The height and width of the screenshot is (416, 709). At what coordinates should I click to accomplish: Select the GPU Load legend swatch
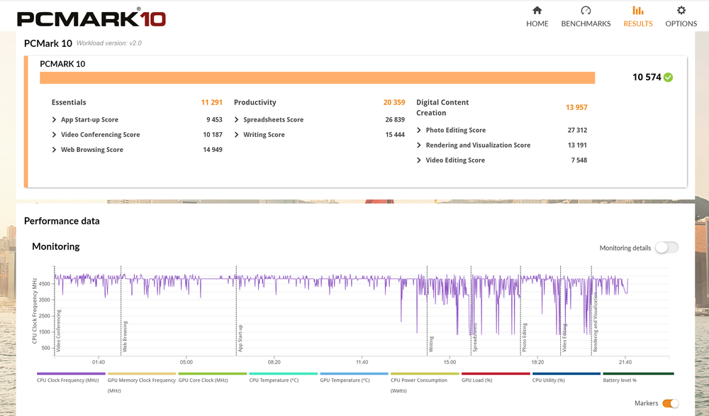tap(496, 373)
